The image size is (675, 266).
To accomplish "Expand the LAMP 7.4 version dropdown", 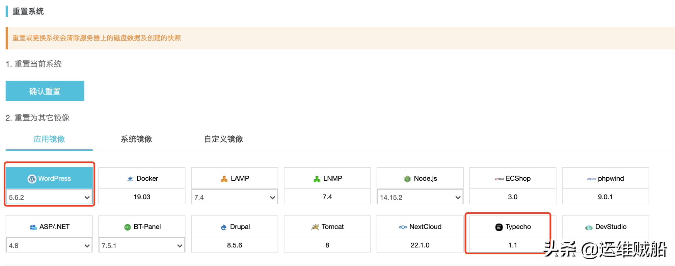I will pos(235,197).
